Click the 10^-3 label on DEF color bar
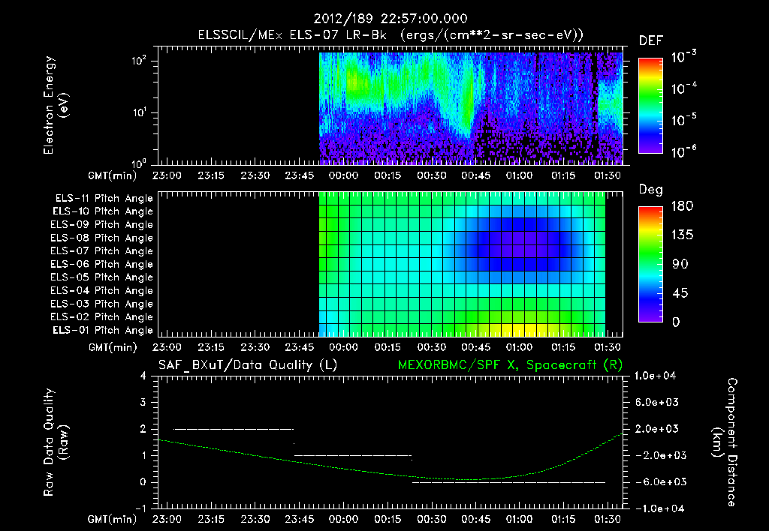 pyautogui.click(x=683, y=57)
